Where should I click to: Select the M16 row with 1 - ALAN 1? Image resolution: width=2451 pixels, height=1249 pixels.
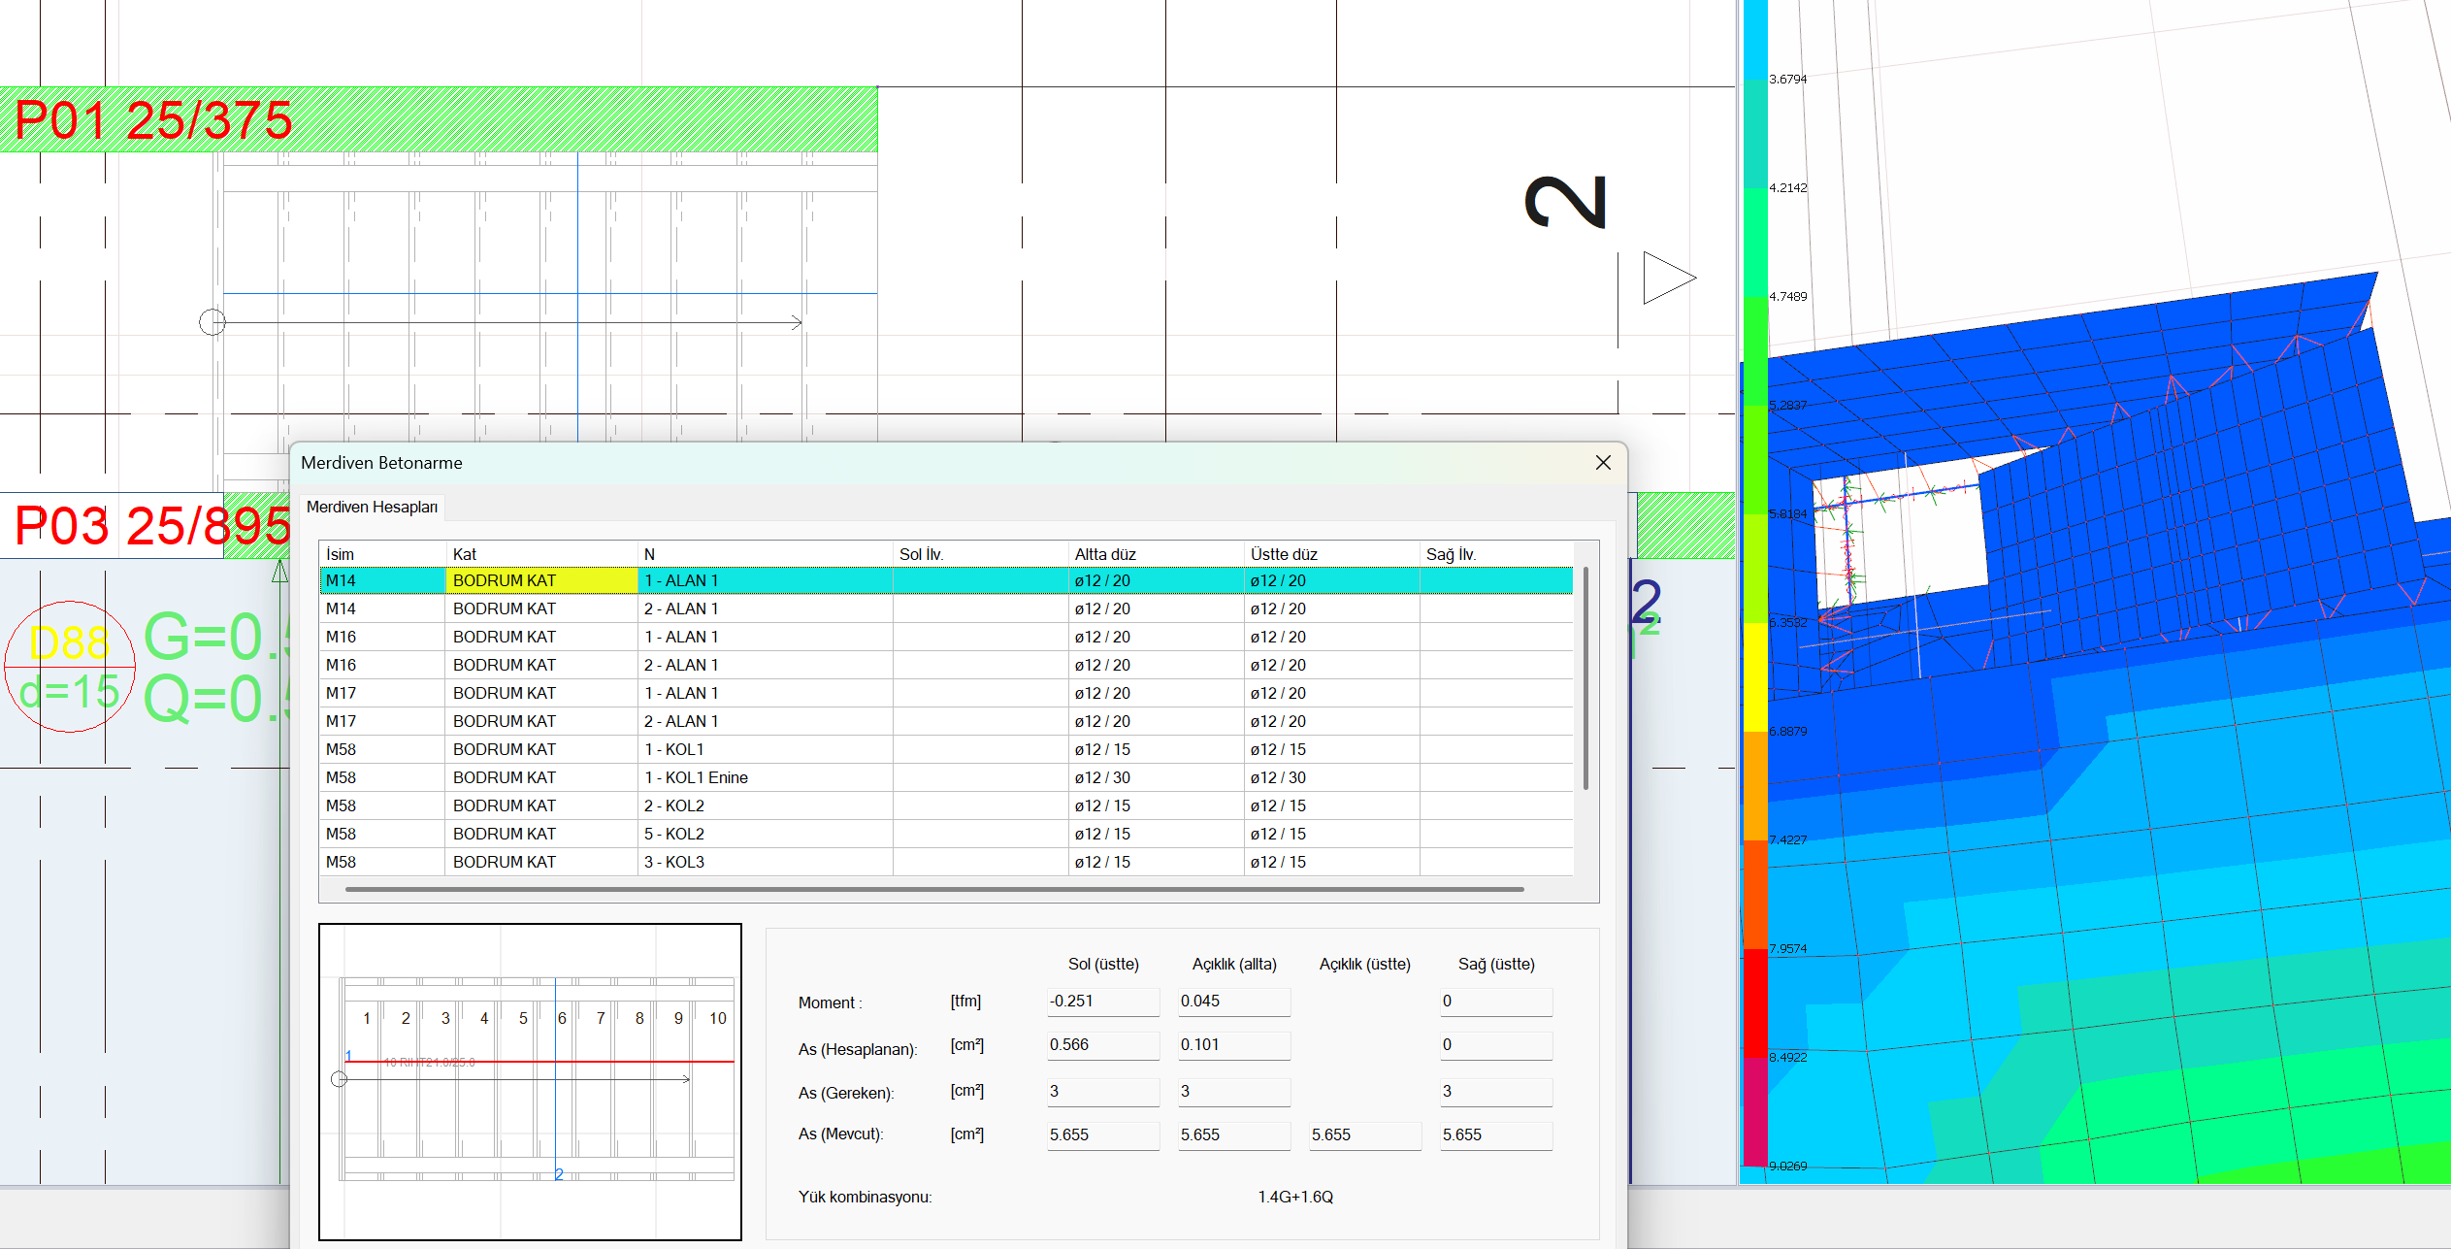coord(679,637)
